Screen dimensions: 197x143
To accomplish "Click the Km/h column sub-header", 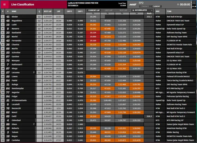I will click(149, 13).
